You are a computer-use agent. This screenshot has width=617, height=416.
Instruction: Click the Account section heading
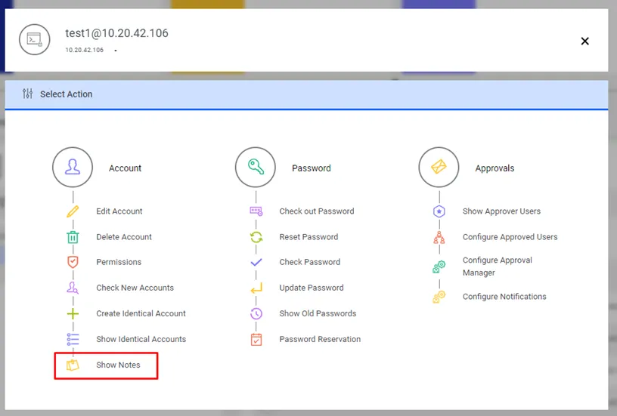(x=125, y=168)
